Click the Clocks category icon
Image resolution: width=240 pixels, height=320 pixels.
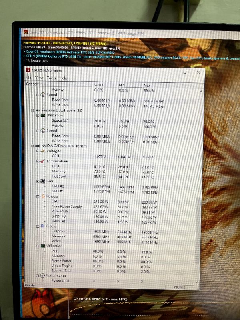43,226
